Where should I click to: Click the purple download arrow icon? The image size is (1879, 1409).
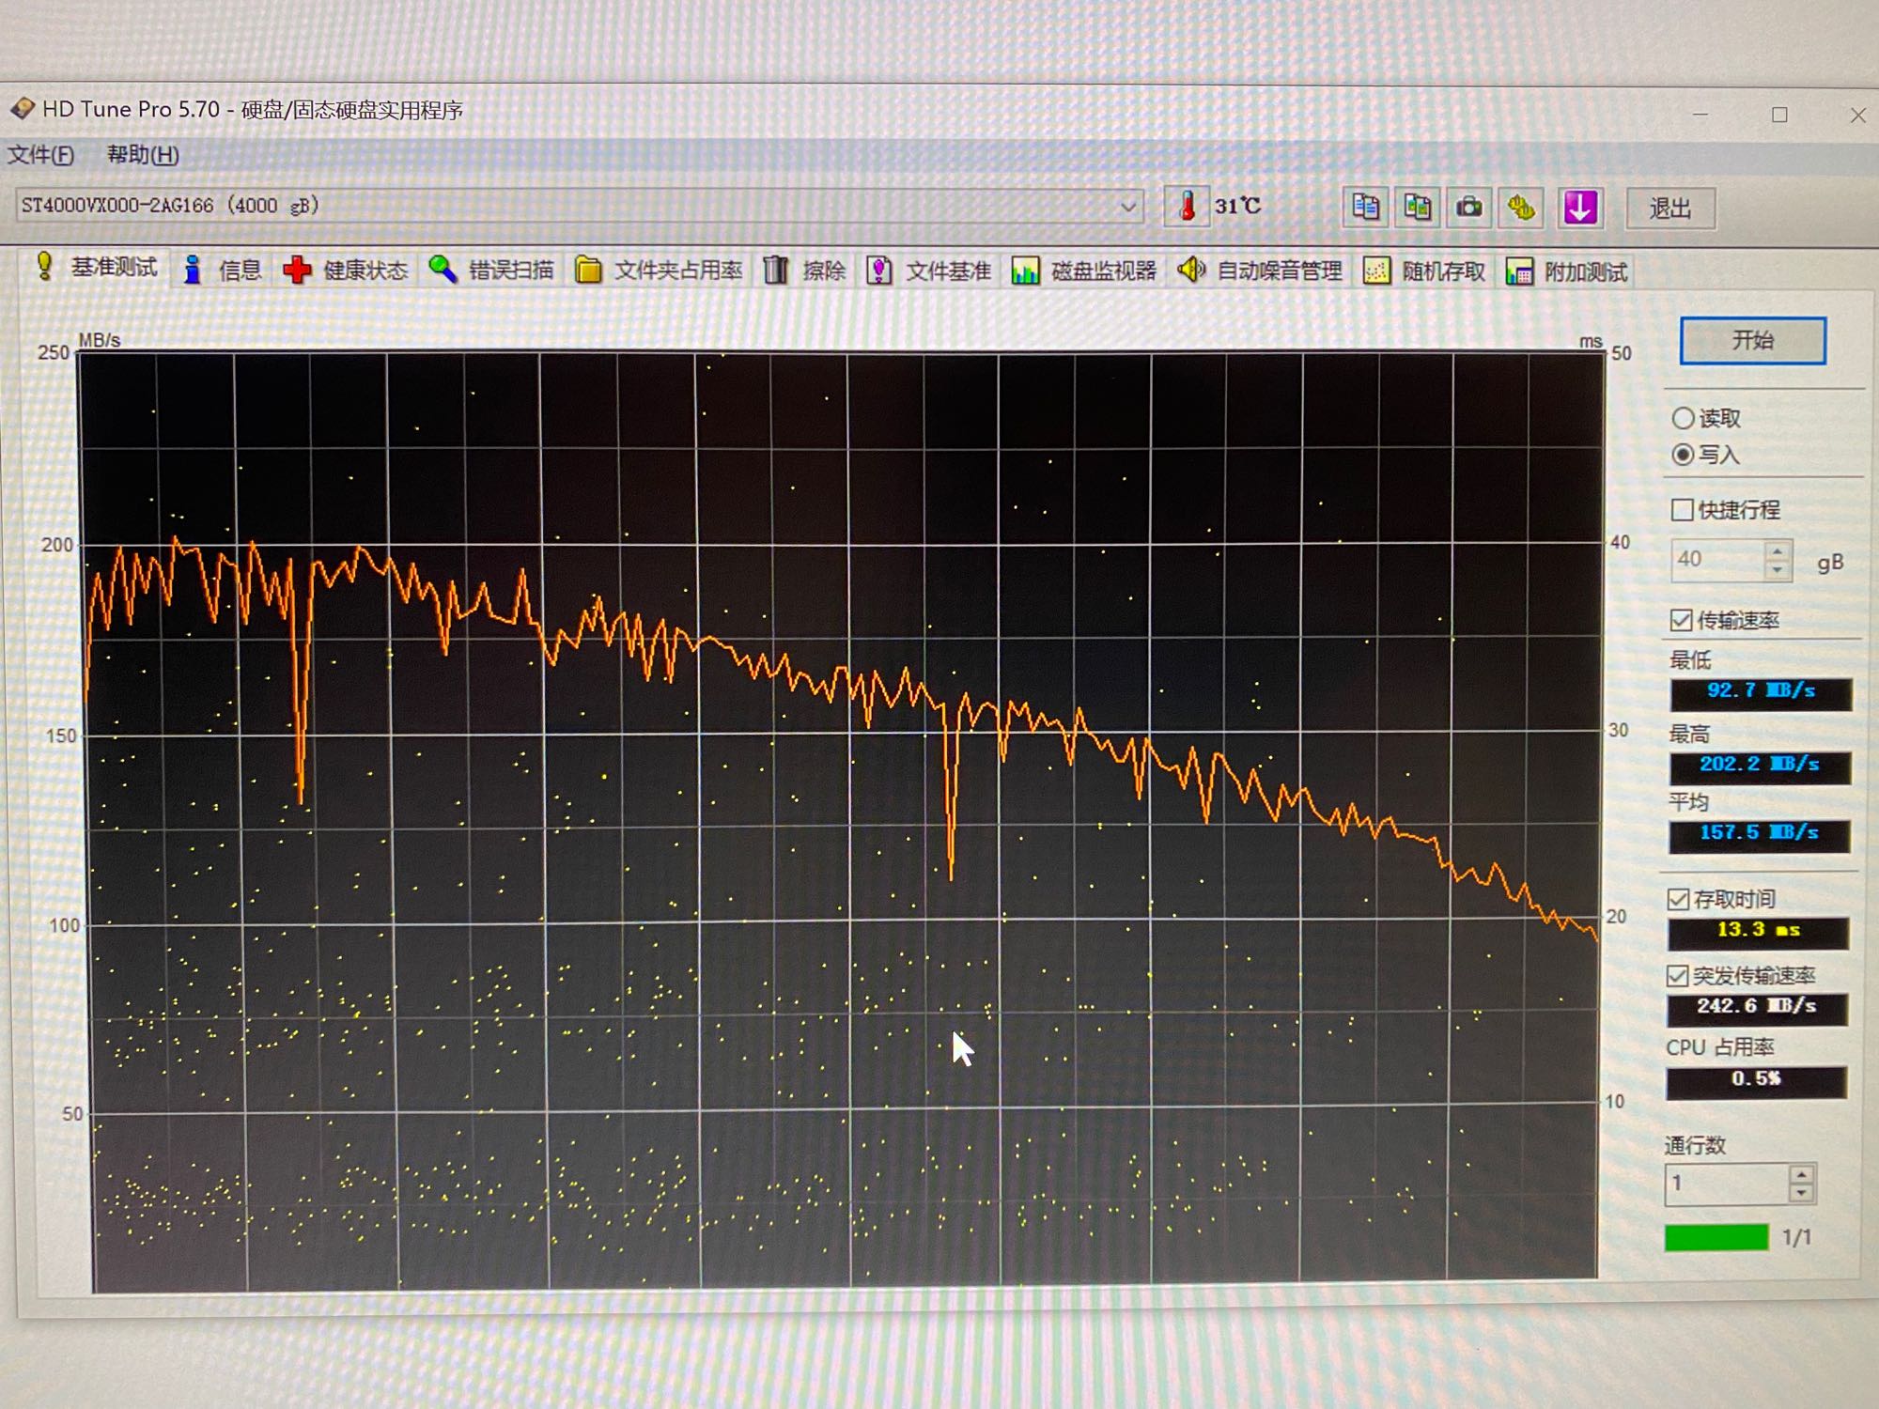pos(1580,207)
